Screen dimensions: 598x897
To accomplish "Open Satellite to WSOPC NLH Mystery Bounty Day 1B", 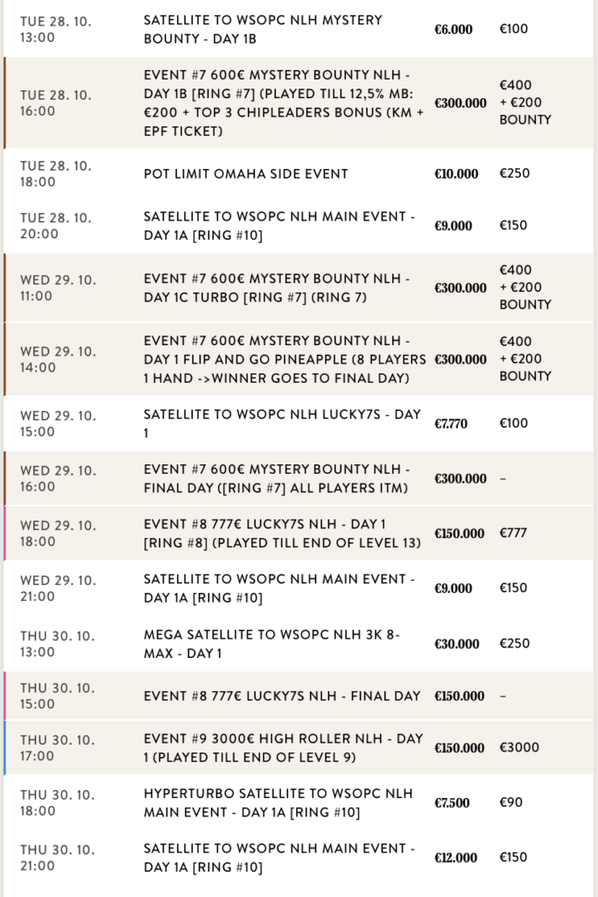I will 263,30.
